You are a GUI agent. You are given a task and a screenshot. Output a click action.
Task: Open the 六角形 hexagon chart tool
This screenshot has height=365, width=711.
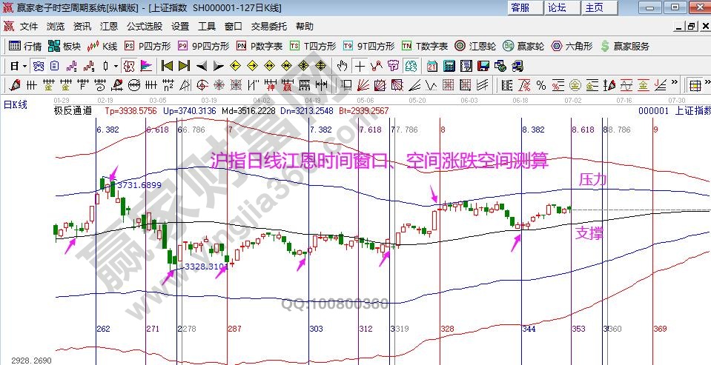(x=569, y=46)
